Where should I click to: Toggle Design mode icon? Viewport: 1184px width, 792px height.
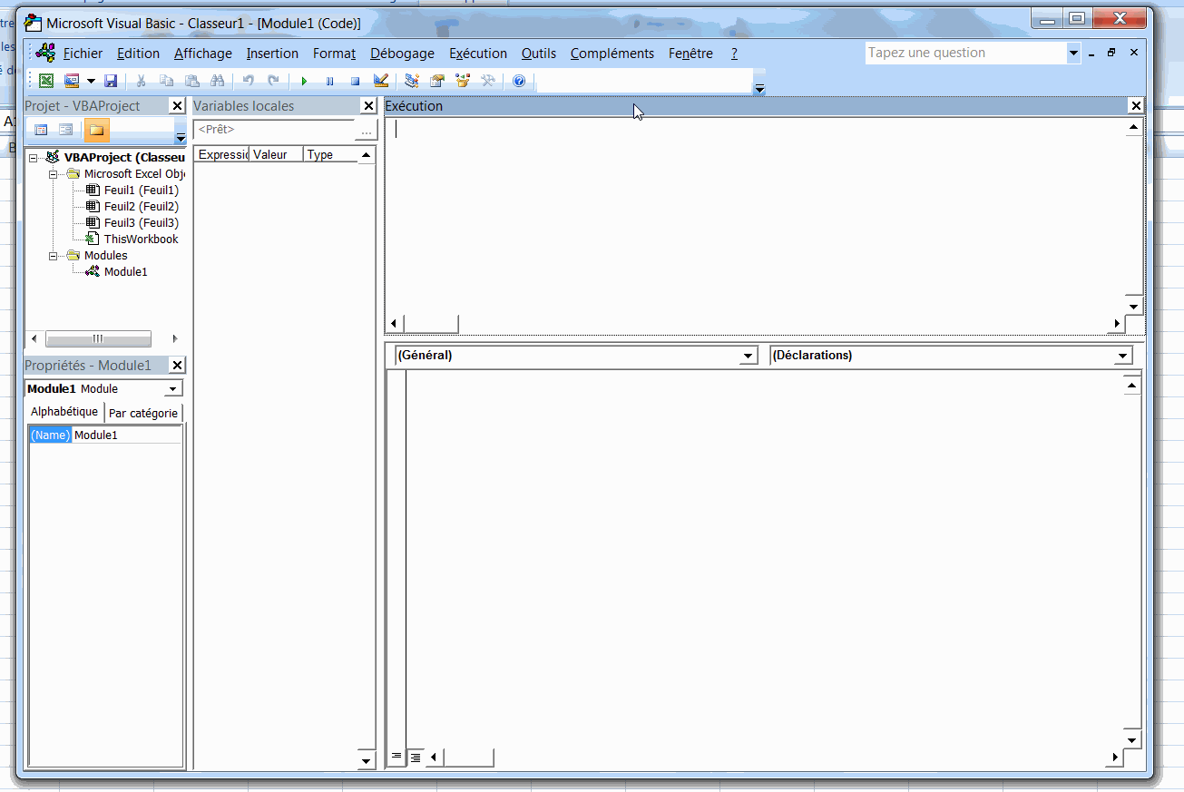click(381, 81)
